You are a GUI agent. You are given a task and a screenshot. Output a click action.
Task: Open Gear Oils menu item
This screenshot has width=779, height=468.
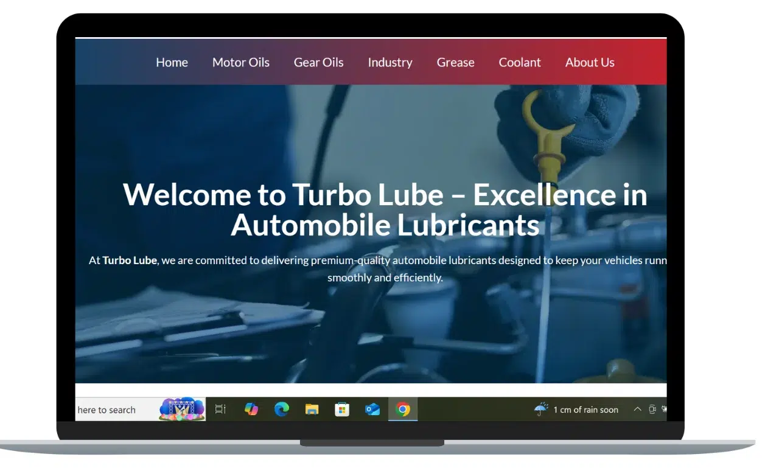point(318,62)
